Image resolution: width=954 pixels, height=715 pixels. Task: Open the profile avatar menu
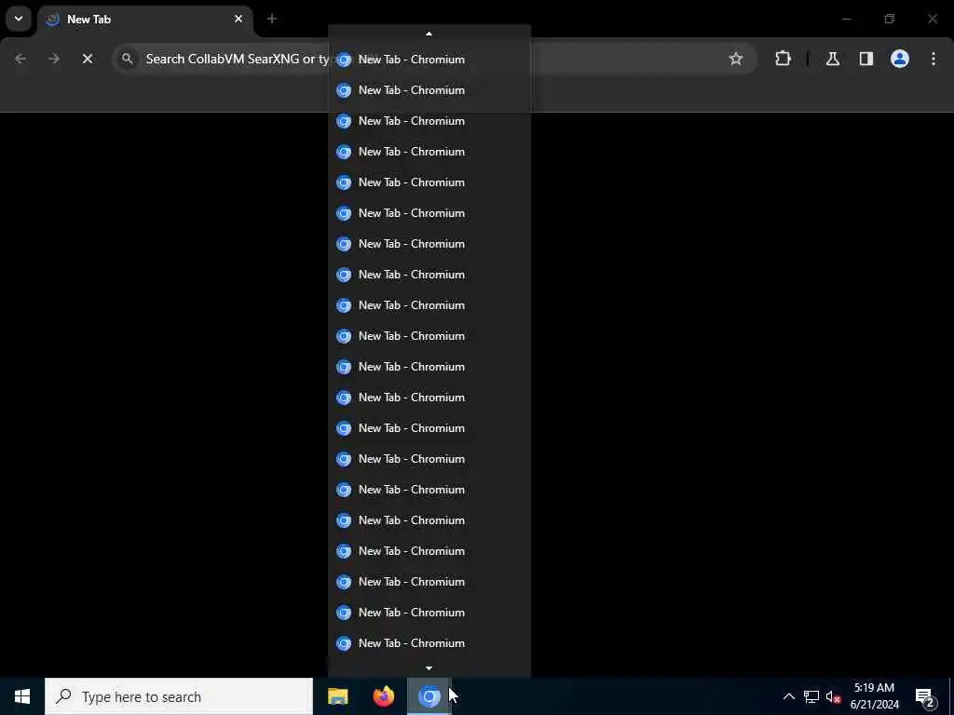point(900,59)
